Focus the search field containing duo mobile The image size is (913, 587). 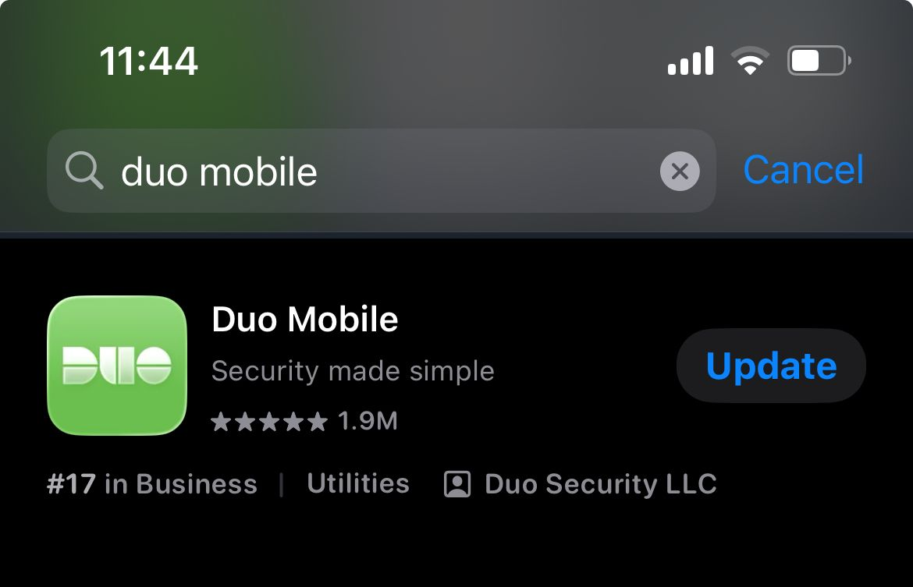[382, 171]
